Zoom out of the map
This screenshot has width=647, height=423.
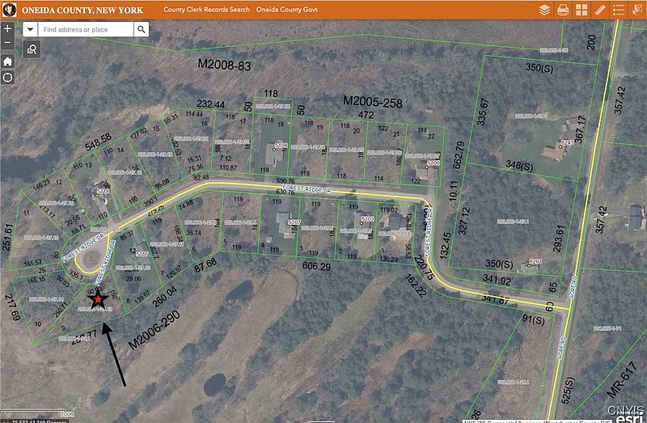tap(7, 42)
